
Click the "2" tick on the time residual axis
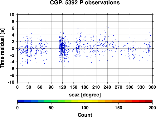coord(13,42)
